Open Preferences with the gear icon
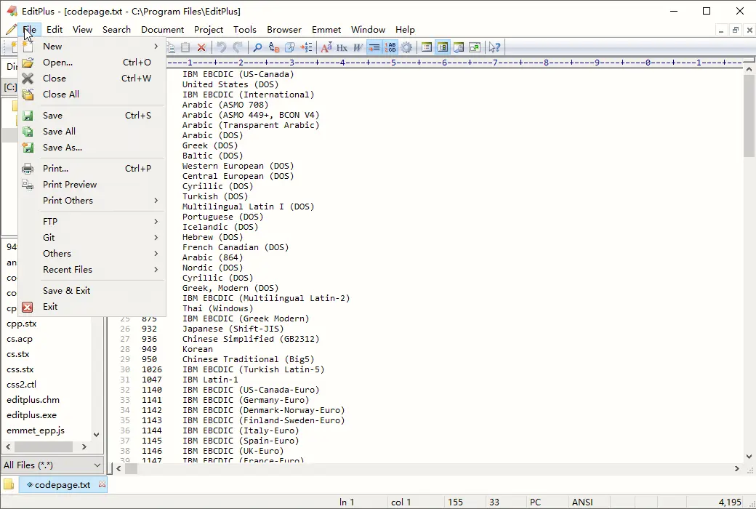 406,47
